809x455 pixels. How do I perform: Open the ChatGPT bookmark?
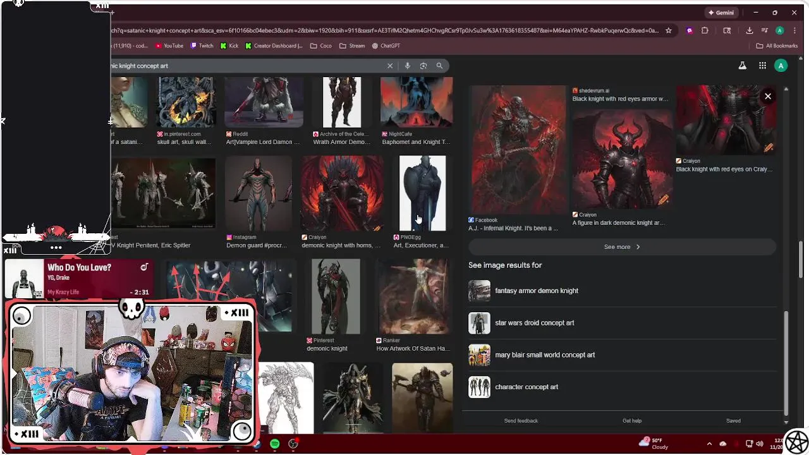click(x=386, y=45)
